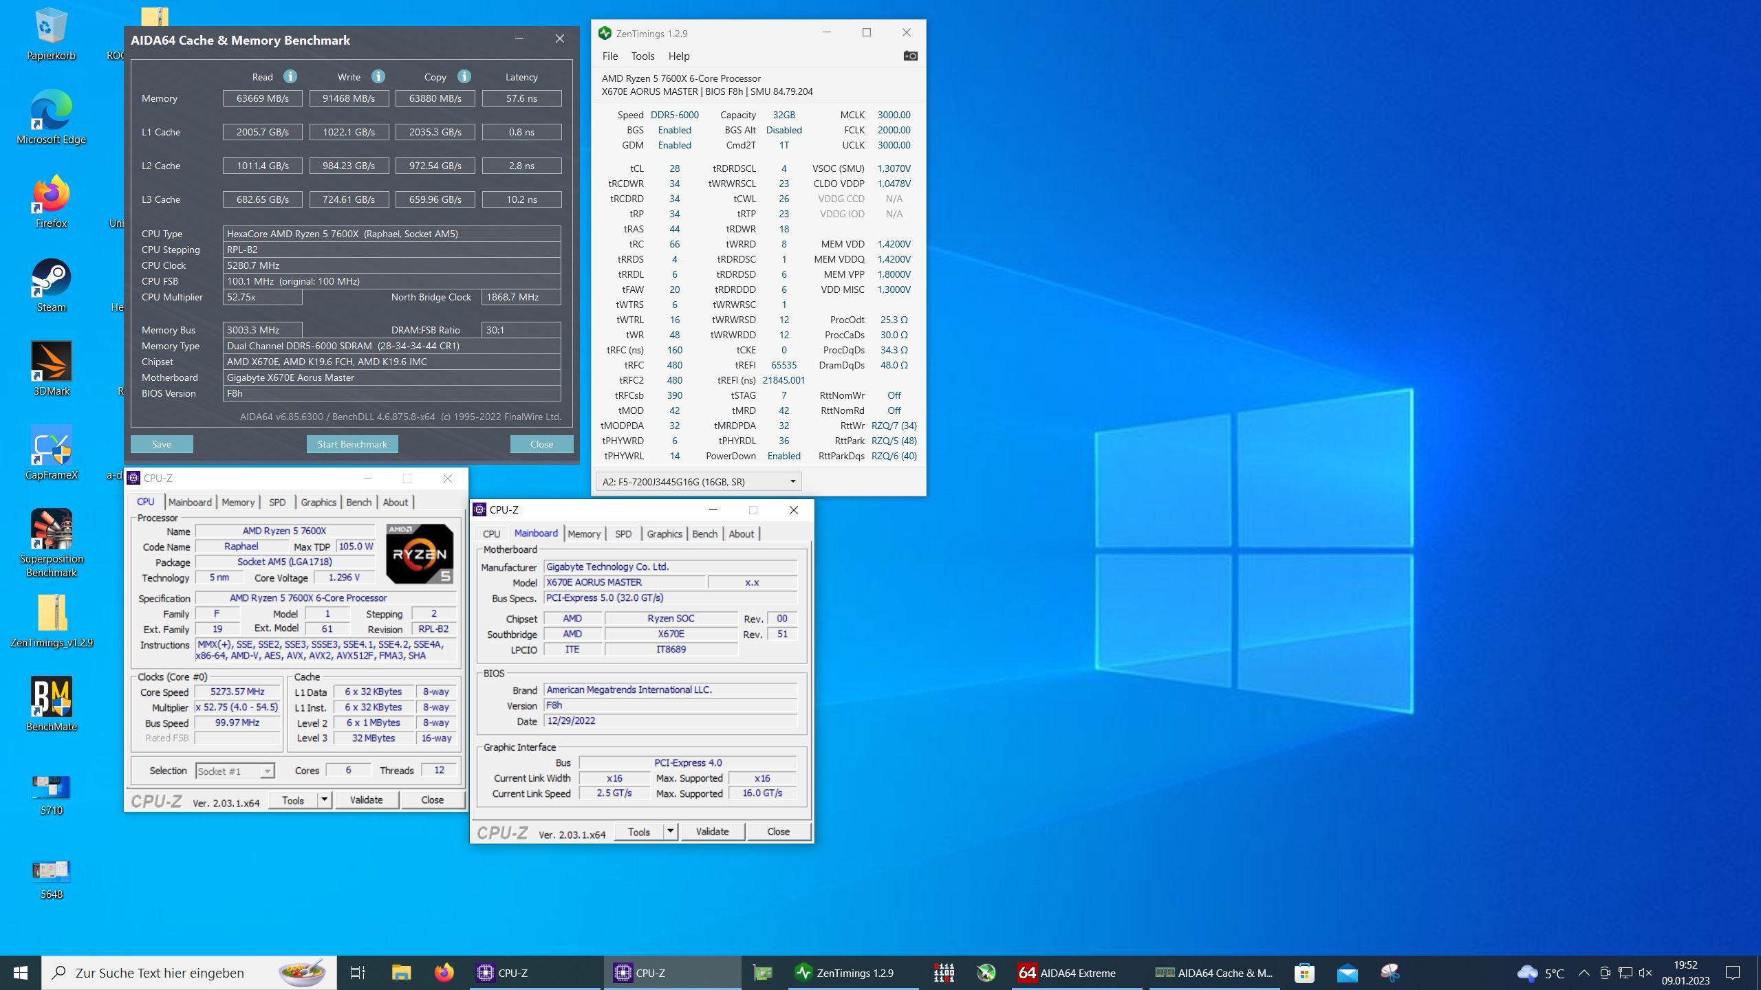Select Microsoft Edge desktop shortcut

pos(51,117)
